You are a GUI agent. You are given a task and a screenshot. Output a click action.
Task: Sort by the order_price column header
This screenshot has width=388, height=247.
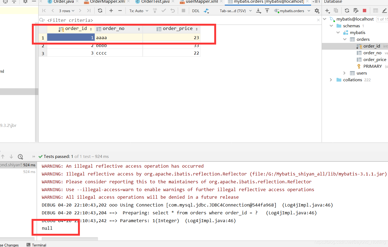[172, 29]
